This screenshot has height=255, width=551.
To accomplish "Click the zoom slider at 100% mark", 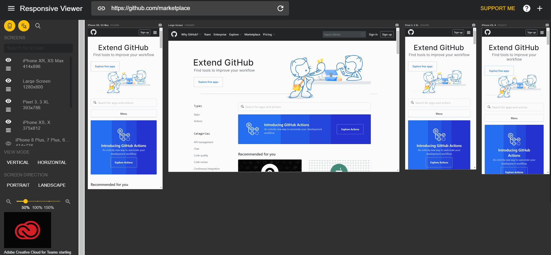I will [x=38, y=201].
